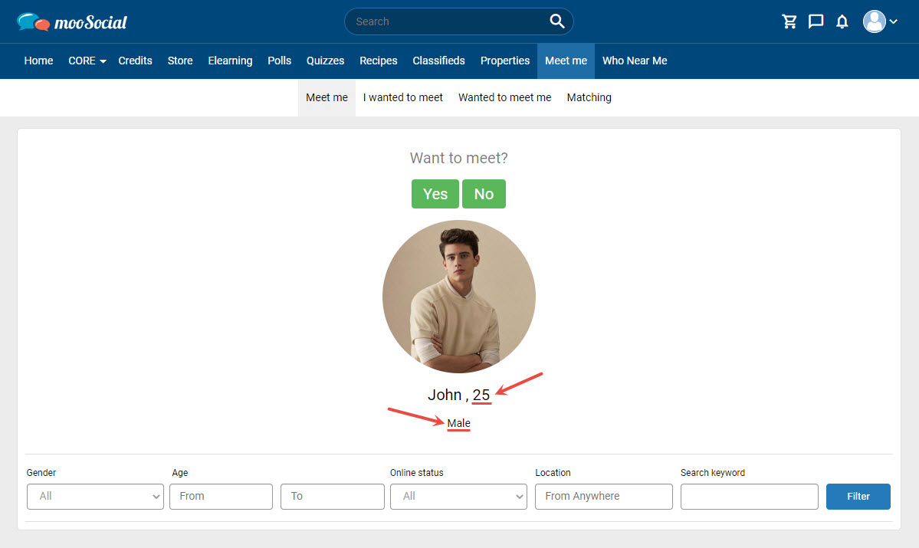The width and height of the screenshot is (919, 548).
Task: Open the Elearning menu item
Action: pyautogui.click(x=231, y=61)
